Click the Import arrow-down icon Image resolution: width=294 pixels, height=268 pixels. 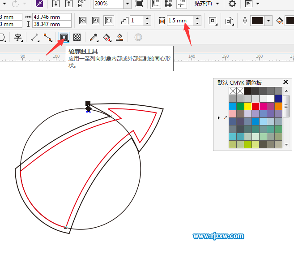point(56,4)
